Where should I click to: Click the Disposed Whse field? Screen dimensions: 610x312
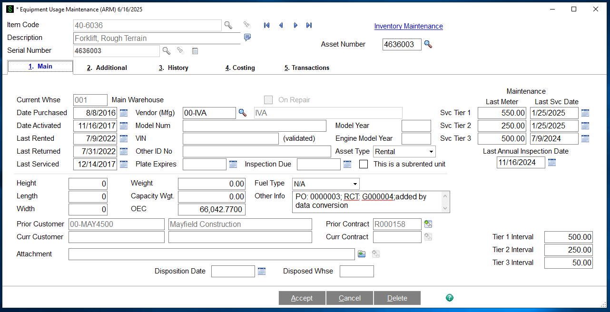357,271
